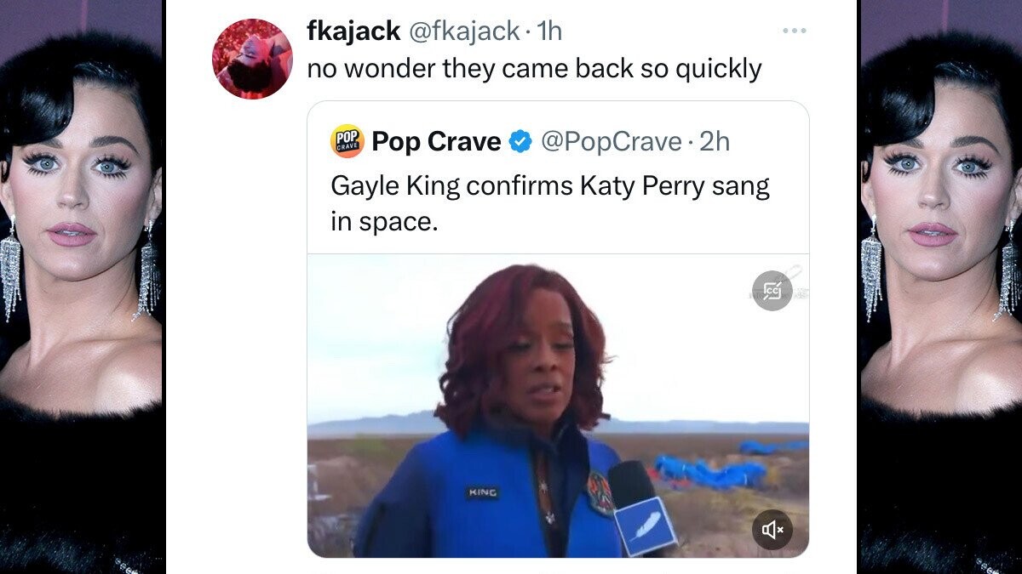Open the tweet's 1h timestamp

[549, 31]
